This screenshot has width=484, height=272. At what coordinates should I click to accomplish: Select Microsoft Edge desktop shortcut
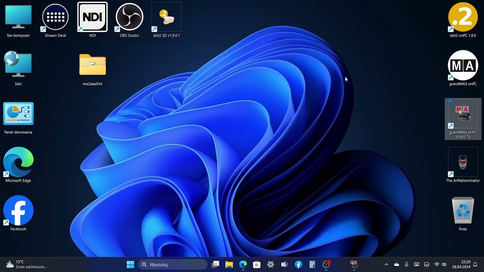[x=18, y=165]
